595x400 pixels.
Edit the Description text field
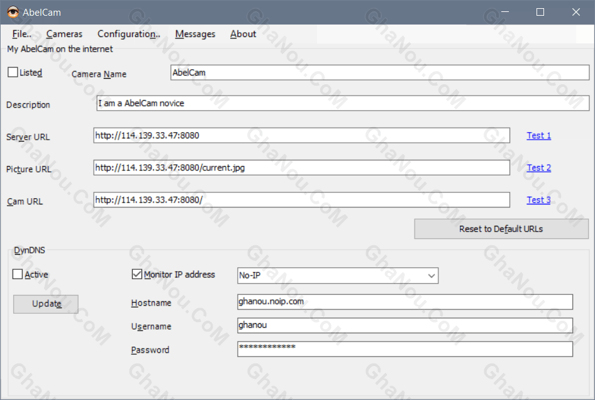click(x=343, y=103)
